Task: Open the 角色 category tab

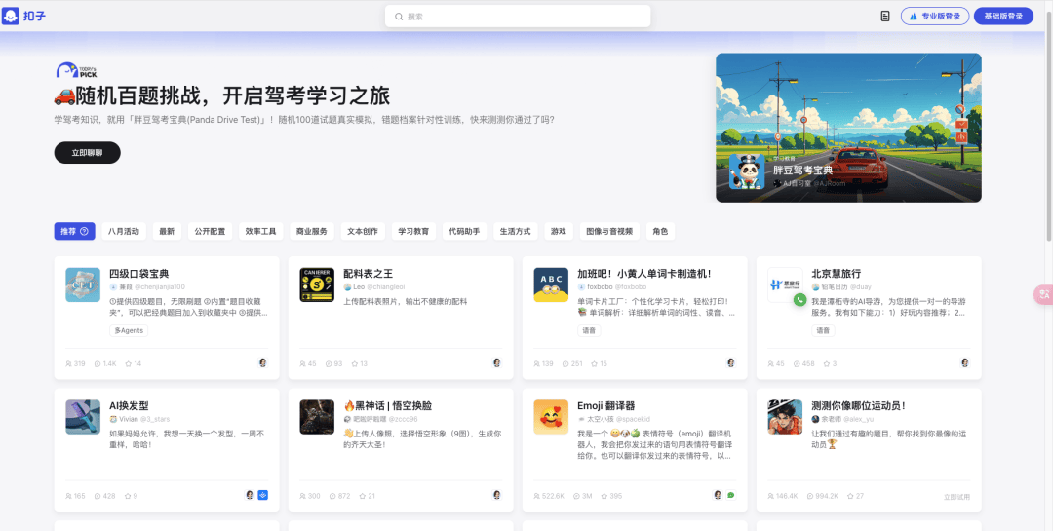Action: point(660,231)
